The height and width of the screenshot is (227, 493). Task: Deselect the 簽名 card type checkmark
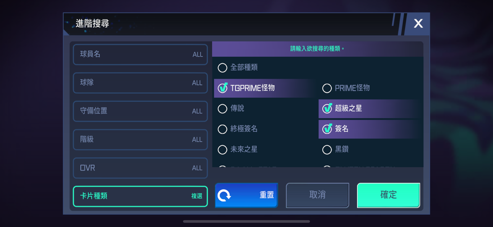(327, 129)
